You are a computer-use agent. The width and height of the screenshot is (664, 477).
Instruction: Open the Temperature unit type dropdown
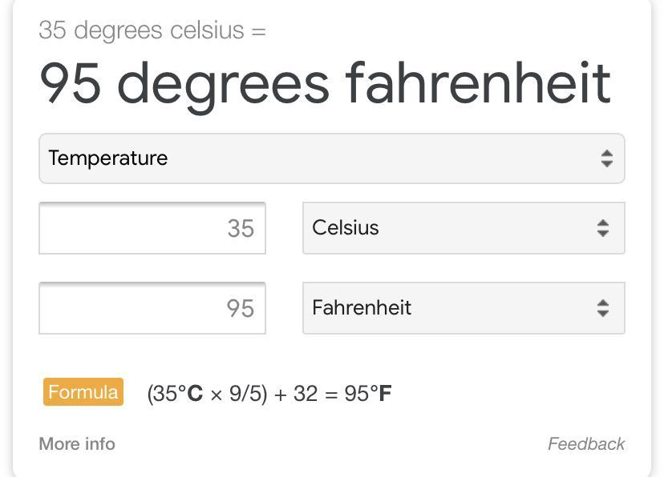pos(331,158)
